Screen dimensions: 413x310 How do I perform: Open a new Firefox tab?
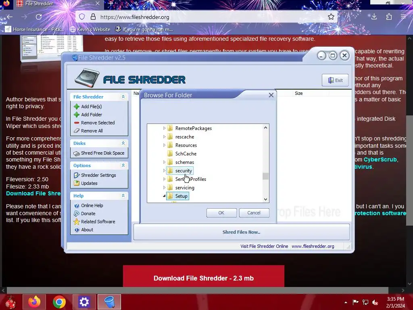click(111, 4)
